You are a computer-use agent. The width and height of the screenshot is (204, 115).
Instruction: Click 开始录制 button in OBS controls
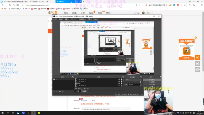(x=152, y=82)
